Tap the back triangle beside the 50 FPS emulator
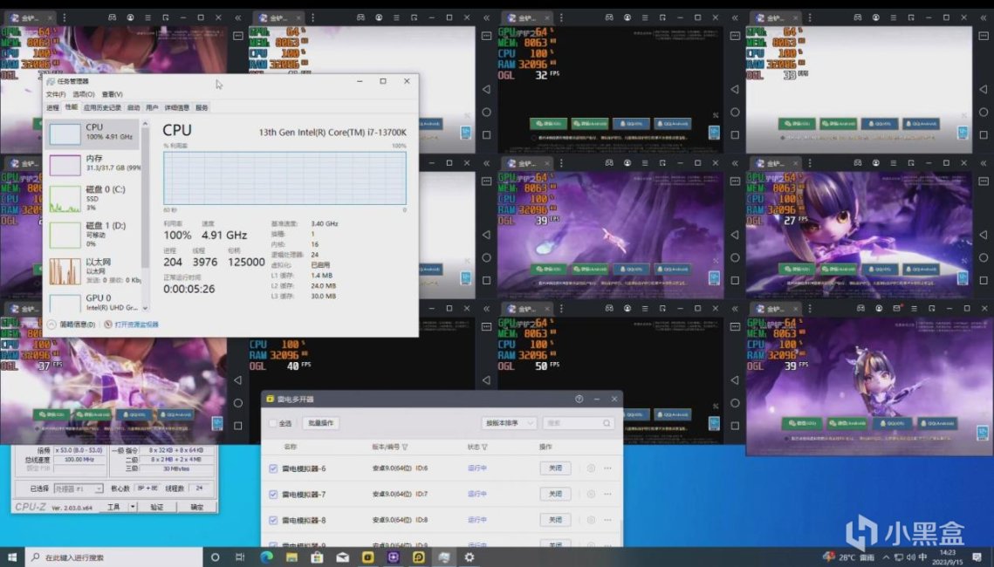The height and width of the screenshot is (567, 994). click(735, 380)
